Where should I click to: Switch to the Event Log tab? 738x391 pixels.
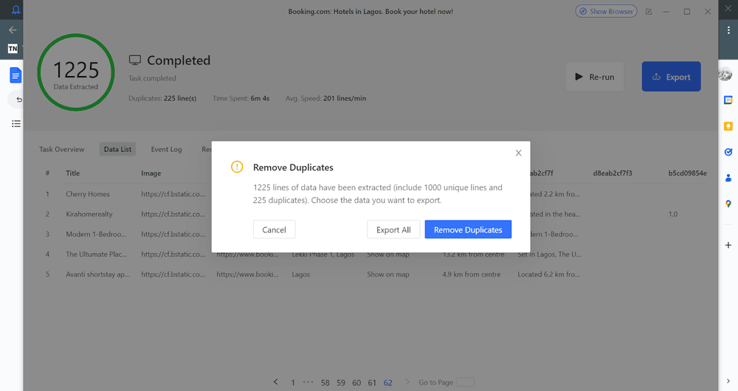tap(166, 149)
